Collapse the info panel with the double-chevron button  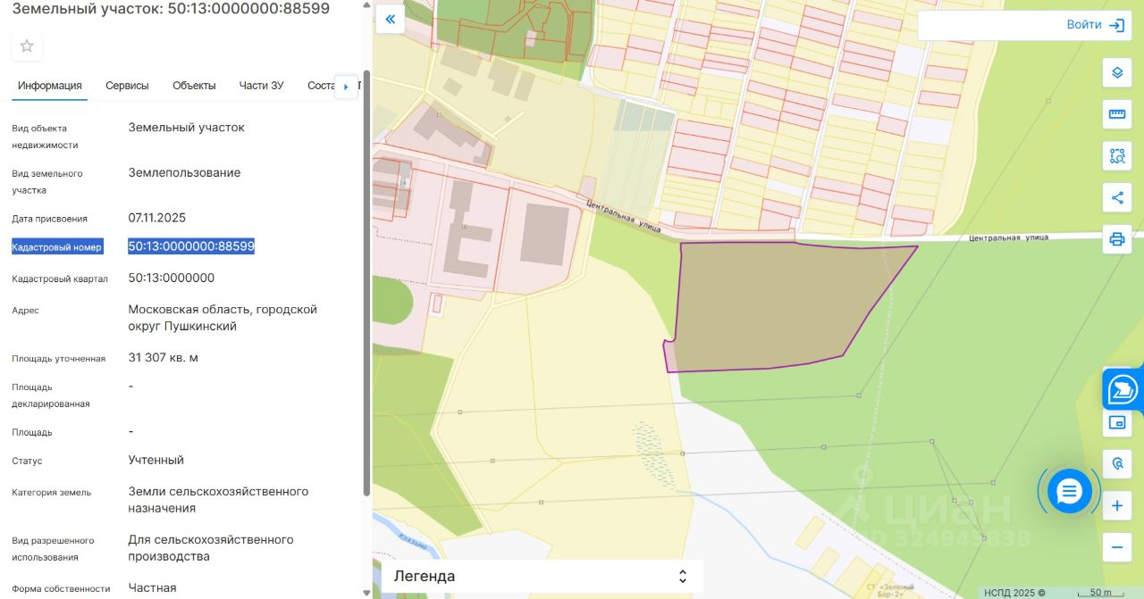390,19
